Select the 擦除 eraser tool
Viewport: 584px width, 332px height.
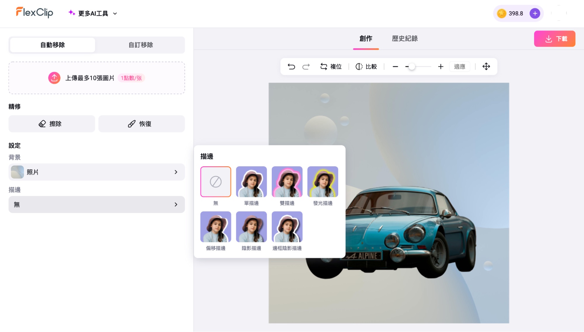[52, 124]
